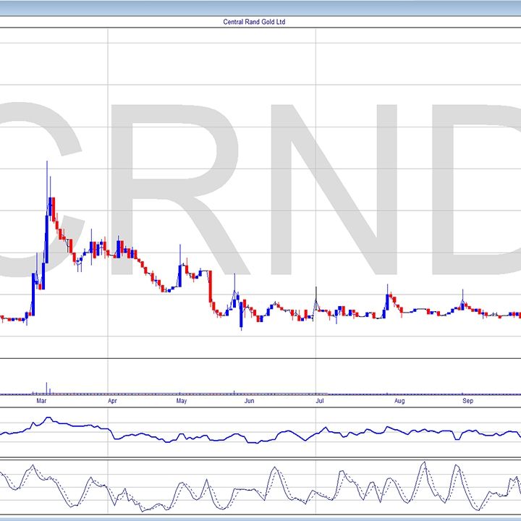Click the Jul label on the date axis
This screenshot has width=521, height=521.
[x=319, y=400]
